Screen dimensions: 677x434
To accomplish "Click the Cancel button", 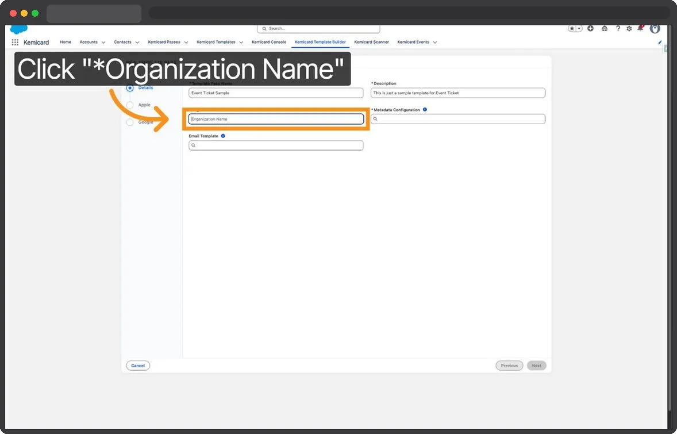I will pyautogui.click(x=138, y=366).
